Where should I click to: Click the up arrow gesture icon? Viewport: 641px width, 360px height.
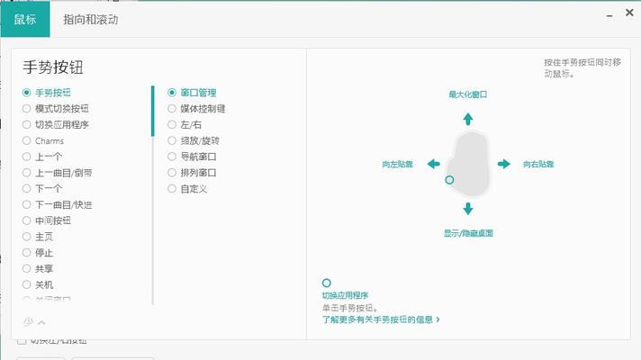pos(468,119)
